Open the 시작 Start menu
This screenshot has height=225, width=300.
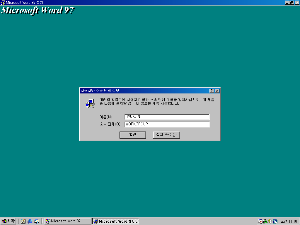click(8, 221)
